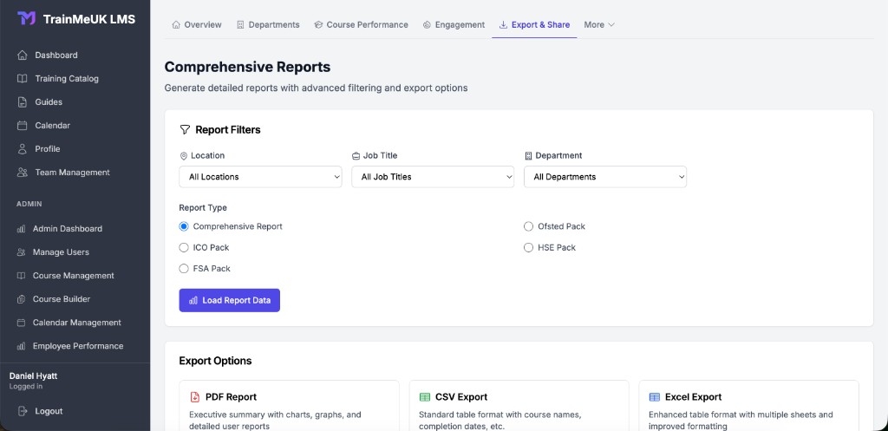Click the PDF Report file icon
This screenshot has height=431, width=888.
tap(195, 397)
